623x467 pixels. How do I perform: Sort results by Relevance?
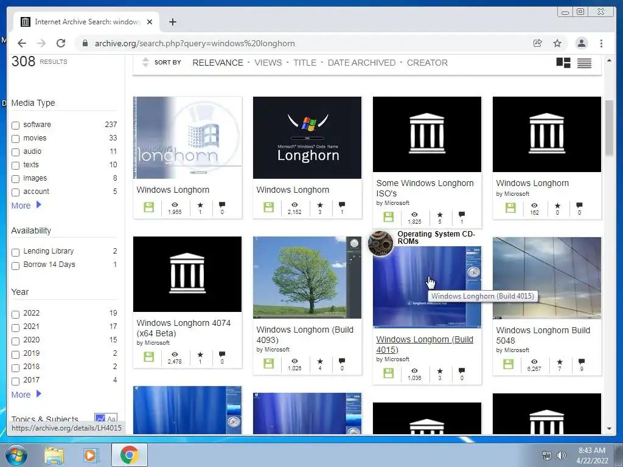pyautogui.click(x=218, y=63)
